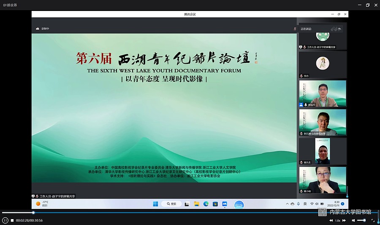Image resolution: width=380 pixels, height=225 pixels.
Task: Increase speed with fast-forward arrows
Action: 344,220
